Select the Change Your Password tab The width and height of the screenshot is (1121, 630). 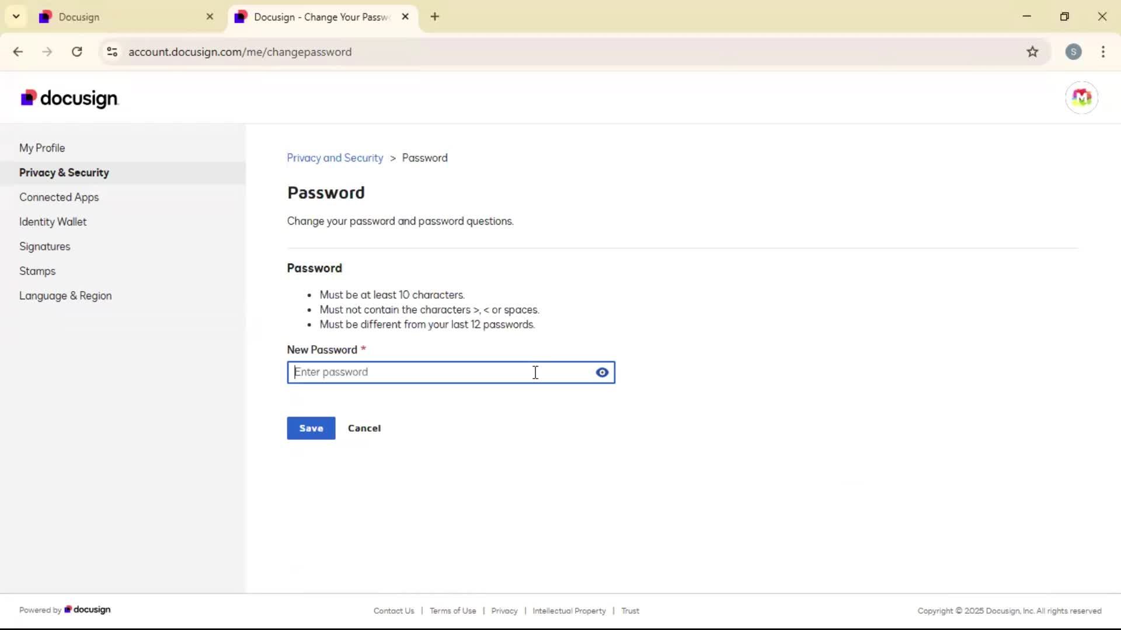[321, 17]
